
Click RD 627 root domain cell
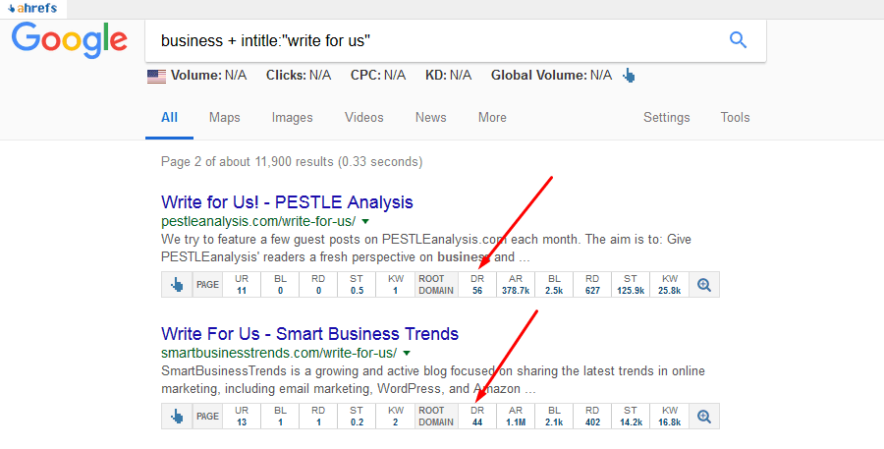point(592,285)
